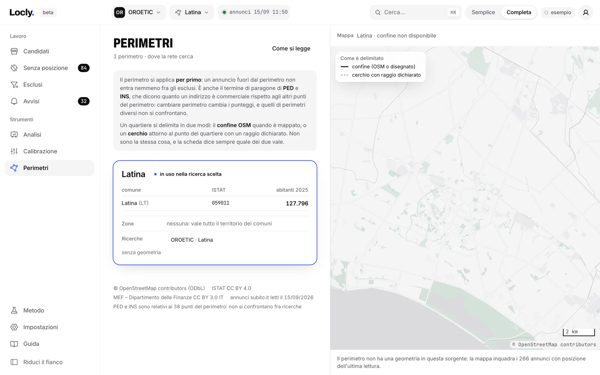Click the population value 127.796
The height and width of the screenshot is (375, 600).
(297, 203)
